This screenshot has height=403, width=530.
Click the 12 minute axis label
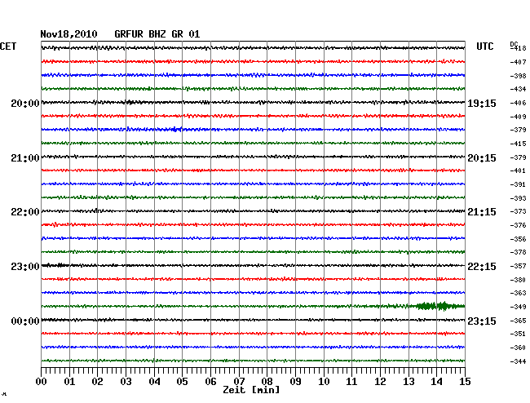380,382
